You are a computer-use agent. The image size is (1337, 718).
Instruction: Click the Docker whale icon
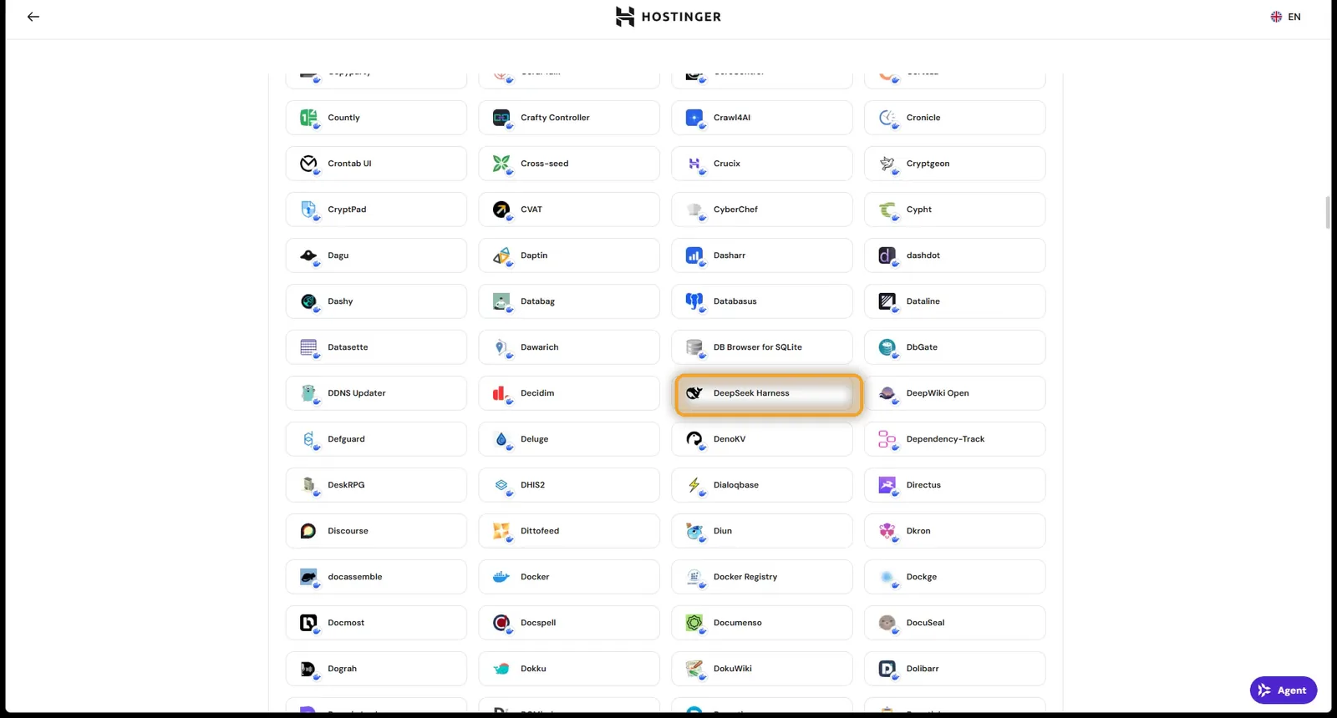coord(501,577)
